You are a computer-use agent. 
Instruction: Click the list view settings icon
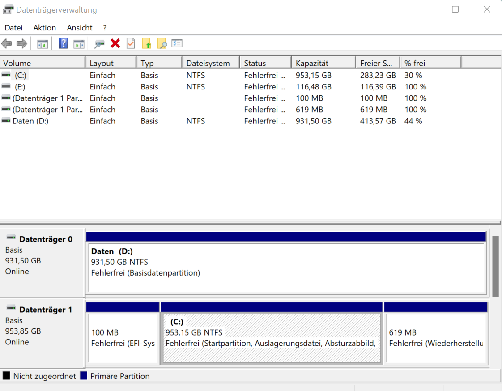177,43
